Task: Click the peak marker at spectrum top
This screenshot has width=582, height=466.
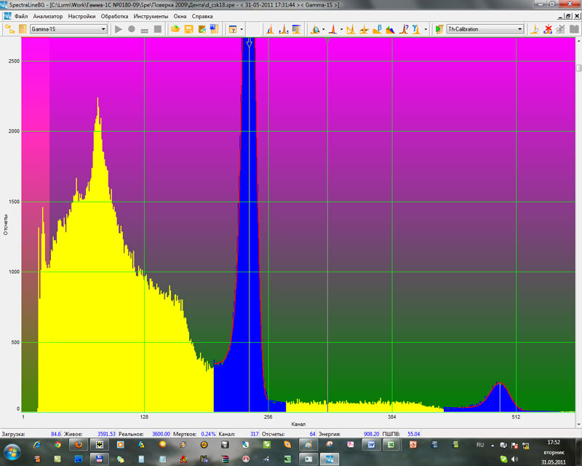Action: (x=249, y=44)
